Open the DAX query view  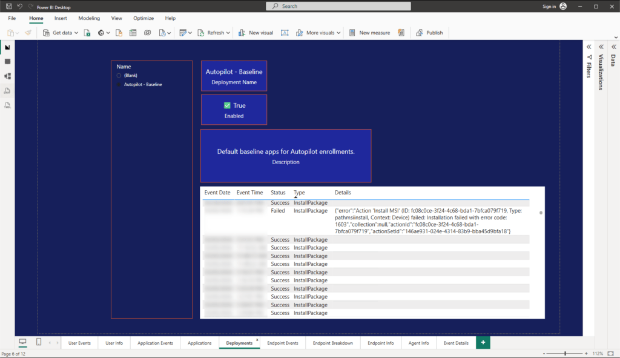coord(7,90)
